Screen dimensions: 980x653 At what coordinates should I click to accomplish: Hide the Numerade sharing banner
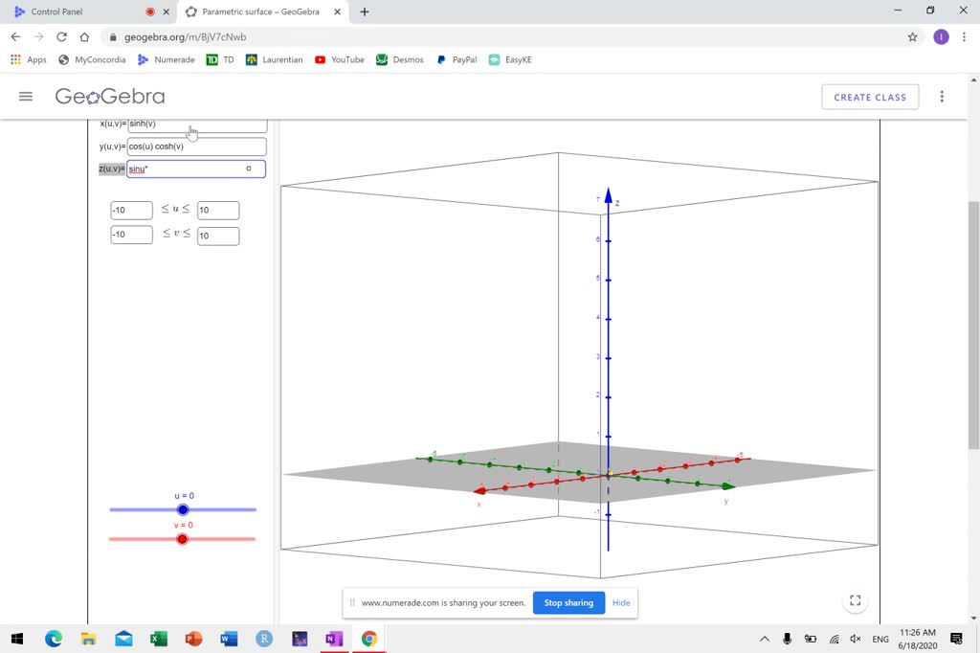[x=620, y=602]
